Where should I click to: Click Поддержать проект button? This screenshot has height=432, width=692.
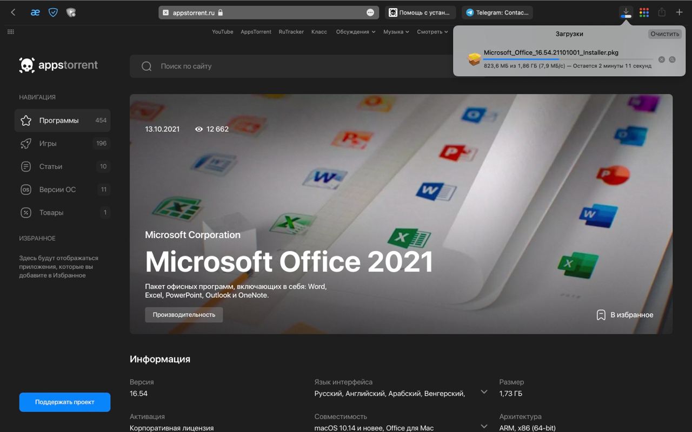(65, 402)
